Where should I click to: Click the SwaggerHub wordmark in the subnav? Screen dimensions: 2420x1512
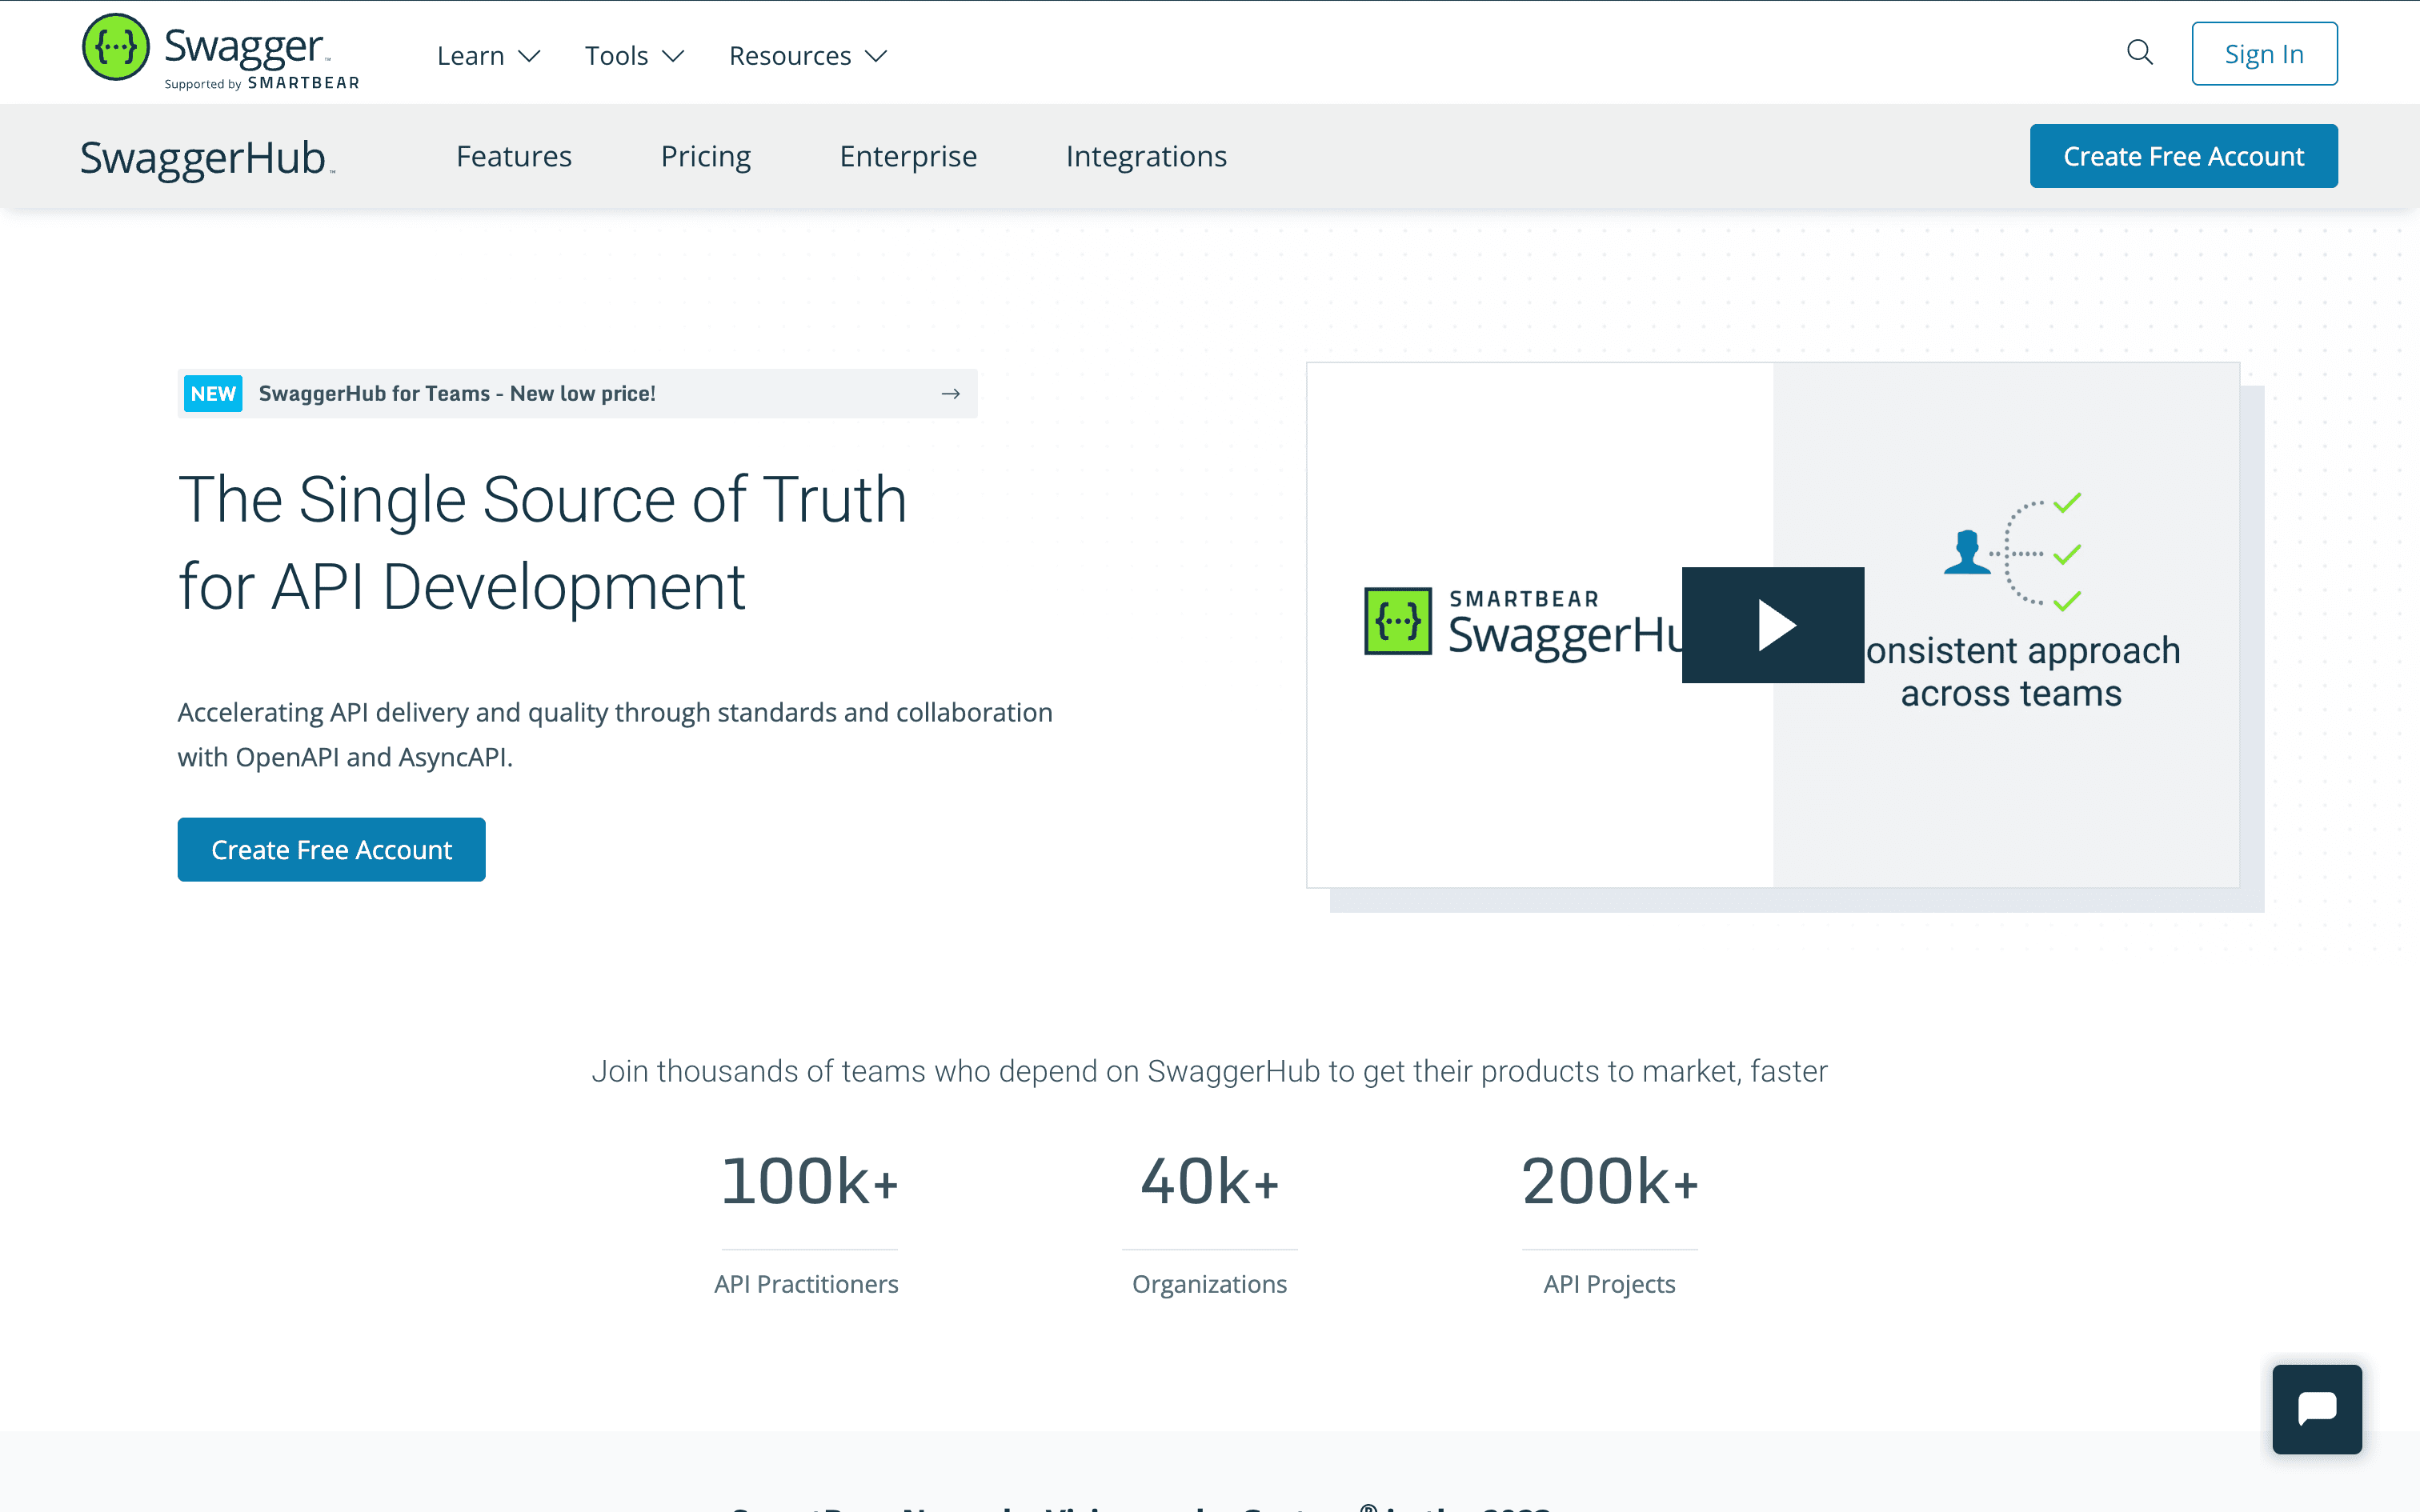coord(207,158)
